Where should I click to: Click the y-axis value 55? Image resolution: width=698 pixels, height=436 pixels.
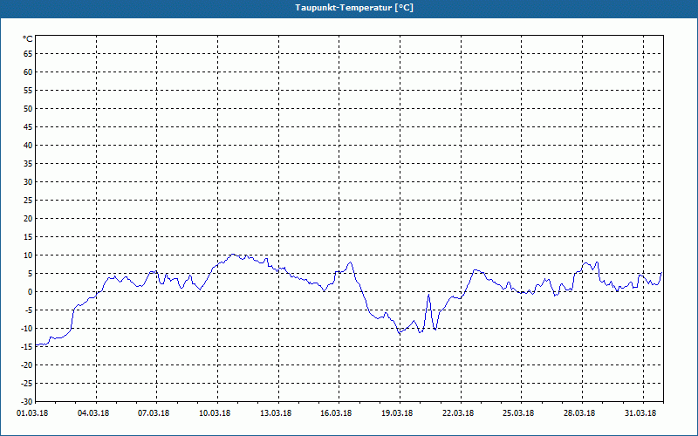pyautogui.click(x=28, y=91)
